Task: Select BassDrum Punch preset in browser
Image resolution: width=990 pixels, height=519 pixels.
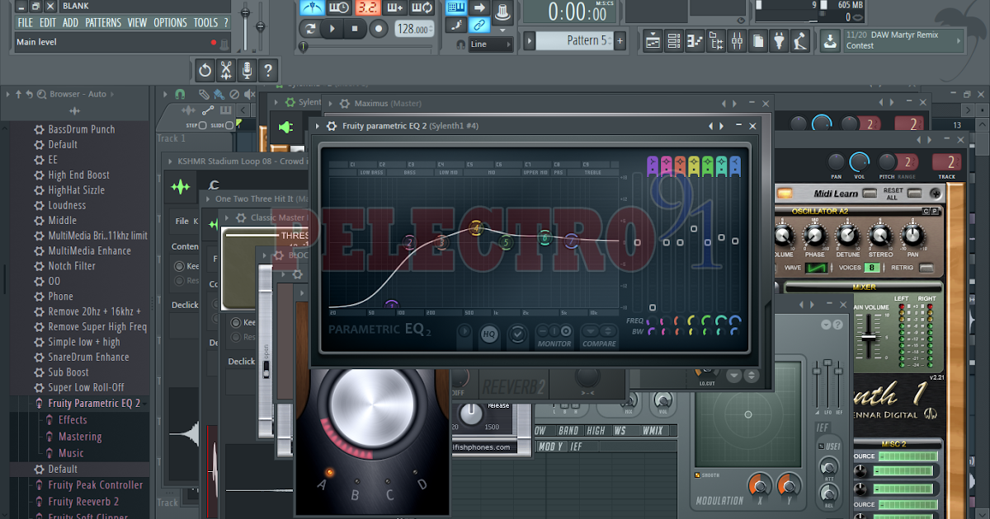Action: 81,129
